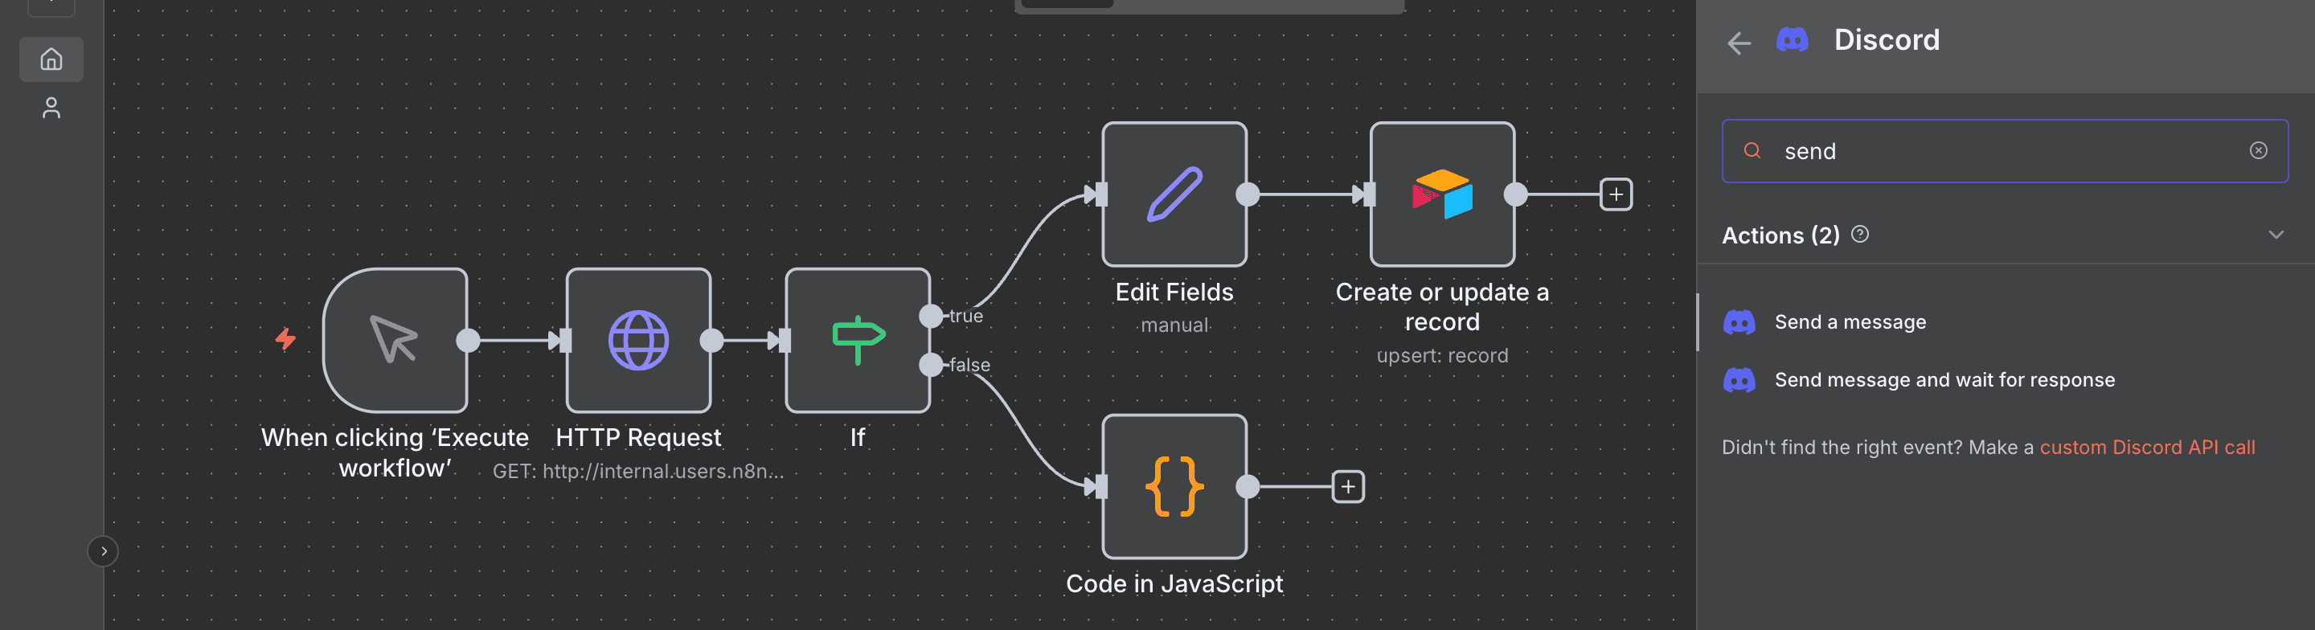2315x630 pixels.
Task: Open the home icon in left sidebar
Action: [51, 59]
